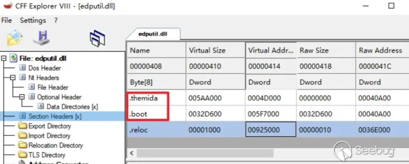409x164 pixels.
Task: Click virtual size 00001000 of .reloc
Action: pyautogui.click(x=215, y=130)
